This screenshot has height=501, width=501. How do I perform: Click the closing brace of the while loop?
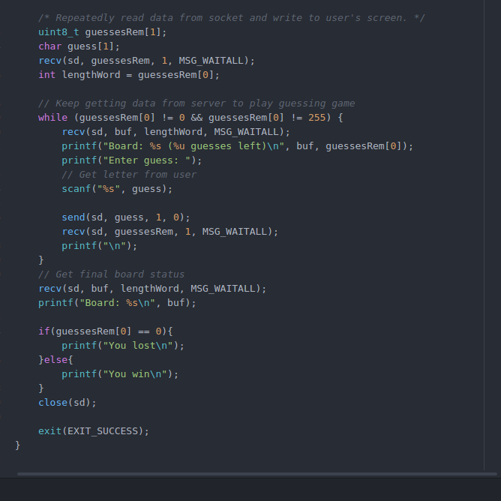point(41,260)
